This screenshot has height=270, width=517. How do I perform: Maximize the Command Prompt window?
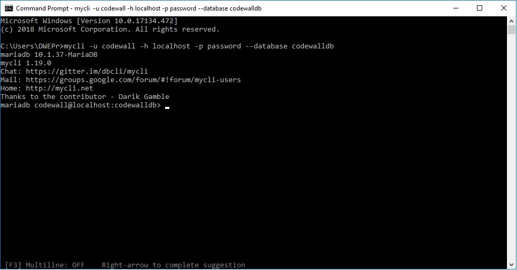tap(480, 8)
